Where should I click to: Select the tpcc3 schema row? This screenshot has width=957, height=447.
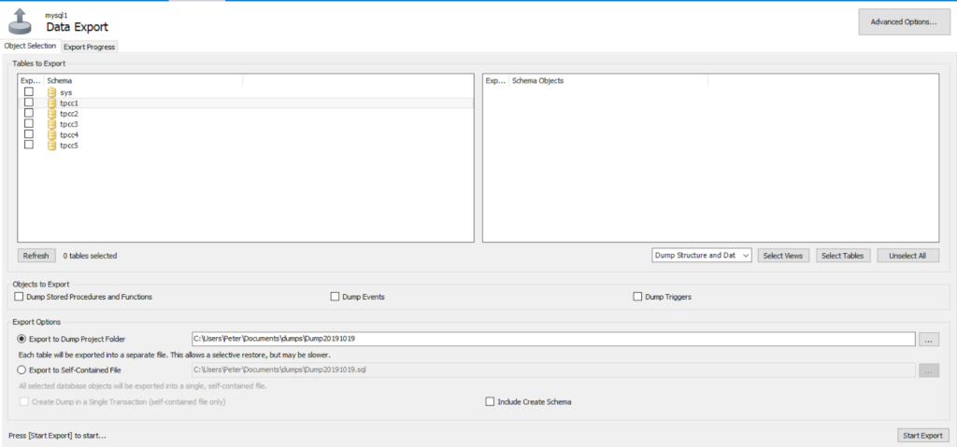tap(246, 124)
